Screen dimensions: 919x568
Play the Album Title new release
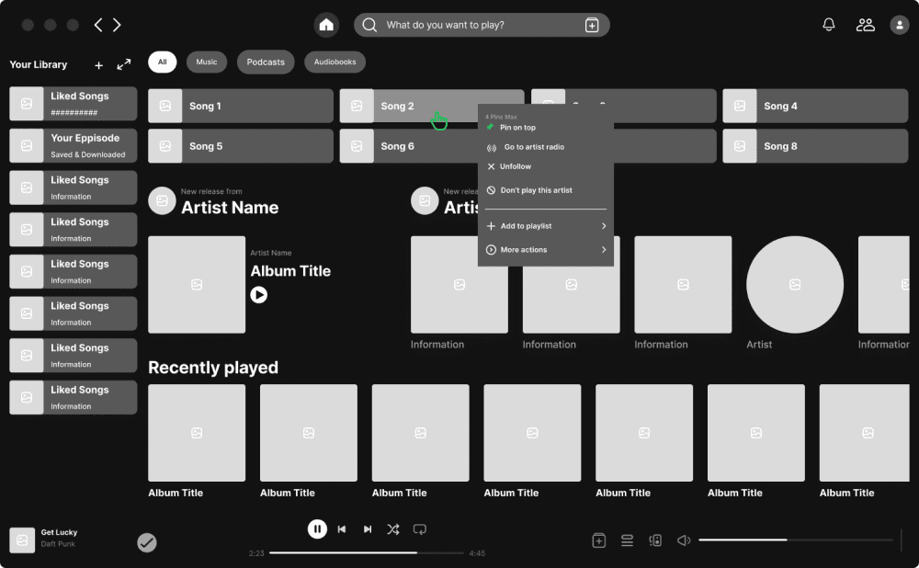click(x=258, y=294)
